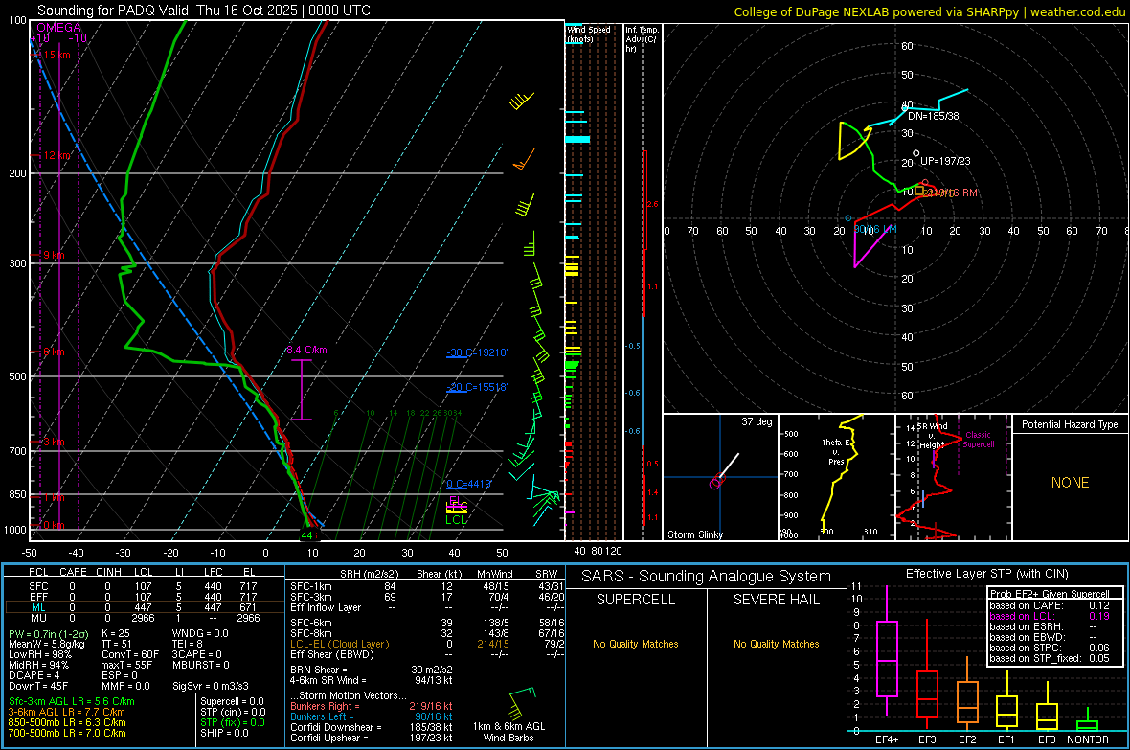Click the SR Wind v. Height inset label
The height and width of the screenshot is (750, 1130).
pos(932,436)
